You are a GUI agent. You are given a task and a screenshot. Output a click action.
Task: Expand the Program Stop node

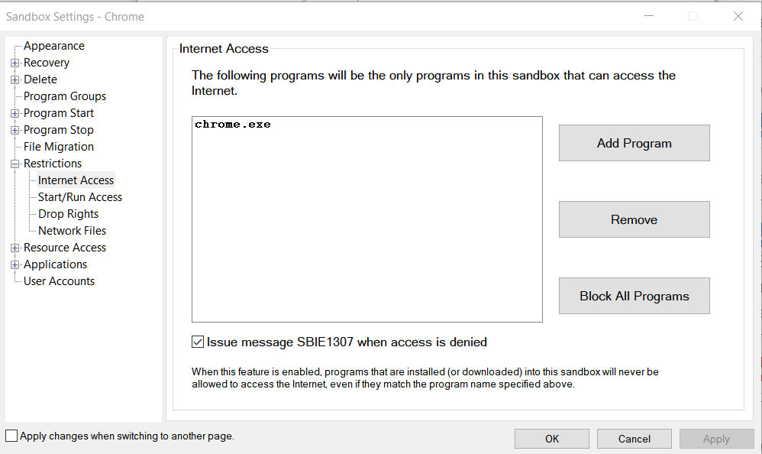[15, 130]
